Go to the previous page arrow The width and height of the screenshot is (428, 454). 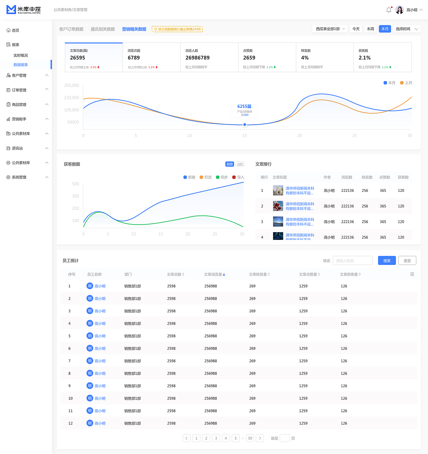[x=187, y=438]
